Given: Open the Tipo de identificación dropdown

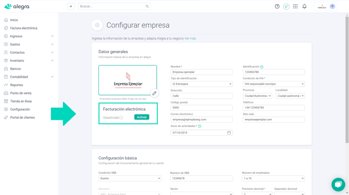Looking at the screenshot, I should point(202,84).
